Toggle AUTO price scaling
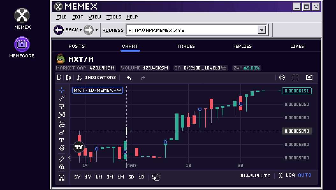This screenshot has width=336, height=190. [304, 175]
